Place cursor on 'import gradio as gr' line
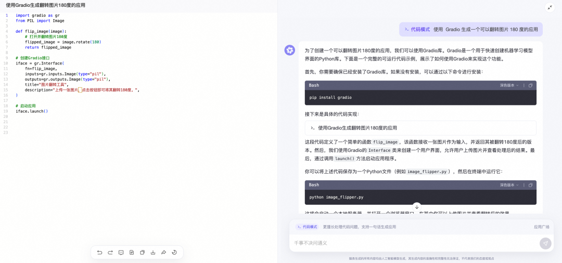562x263 pixels. pyautogui.click(x=37, y=16)
